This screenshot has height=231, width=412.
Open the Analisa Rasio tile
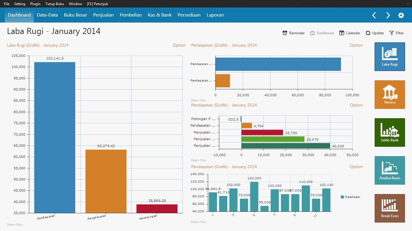click(390, 170)
